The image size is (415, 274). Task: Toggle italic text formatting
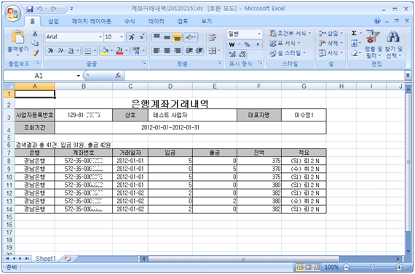pos(60,50)
